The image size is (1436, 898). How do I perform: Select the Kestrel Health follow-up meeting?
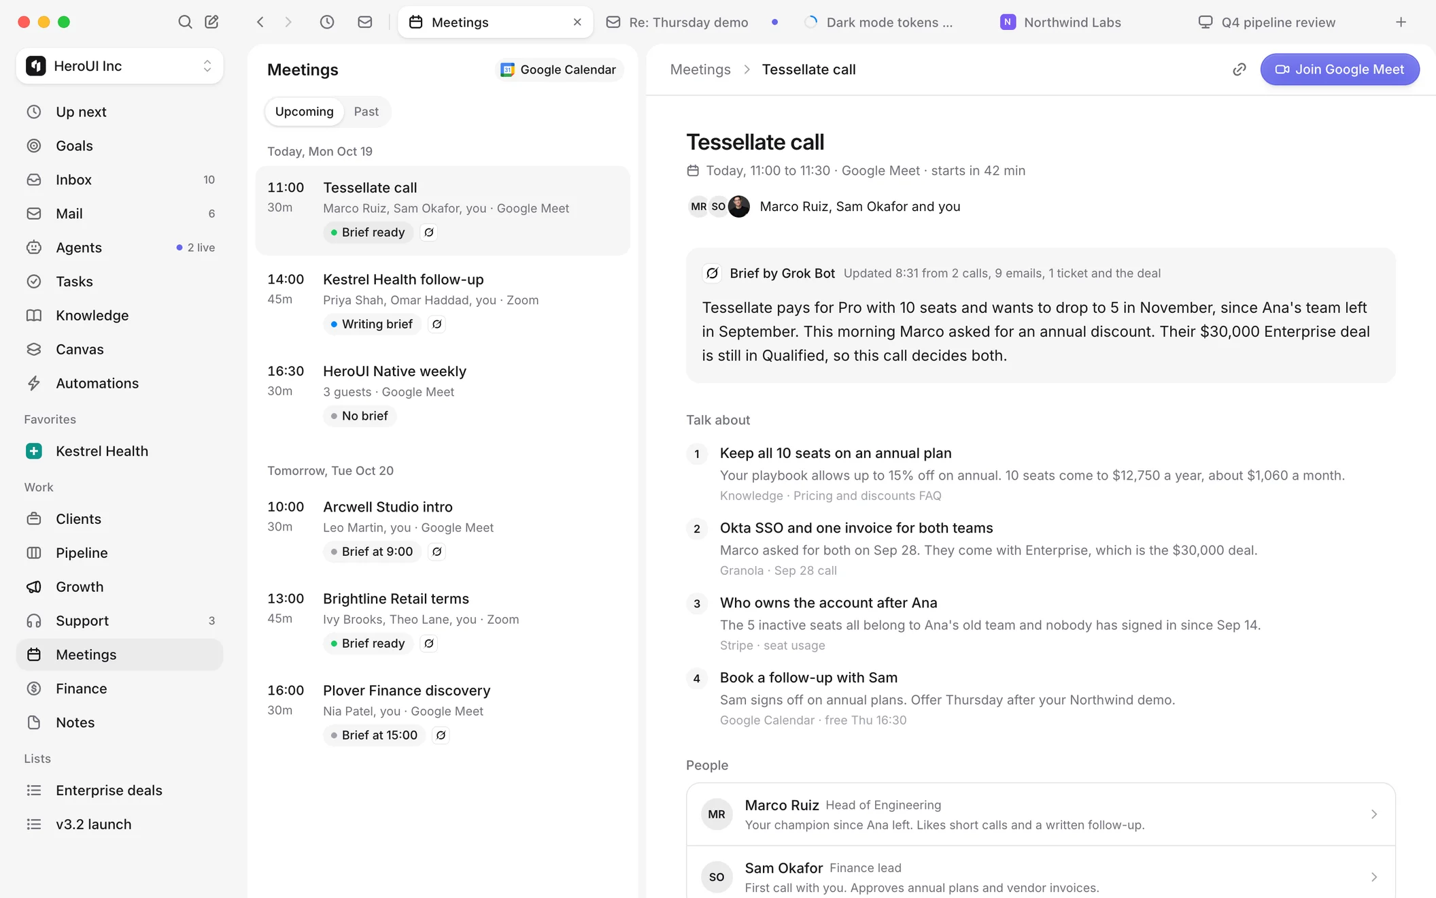coord(443,301)
